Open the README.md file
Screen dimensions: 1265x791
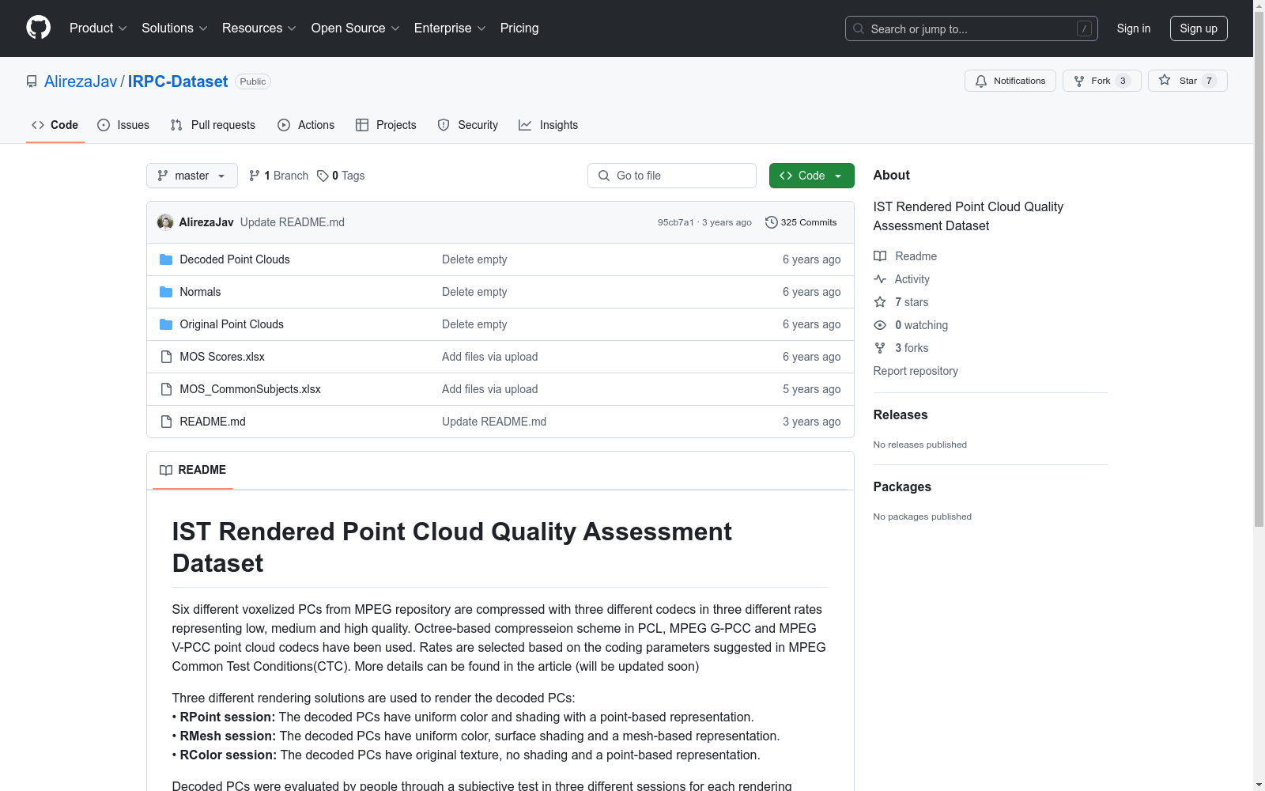[x=213, y=422]
